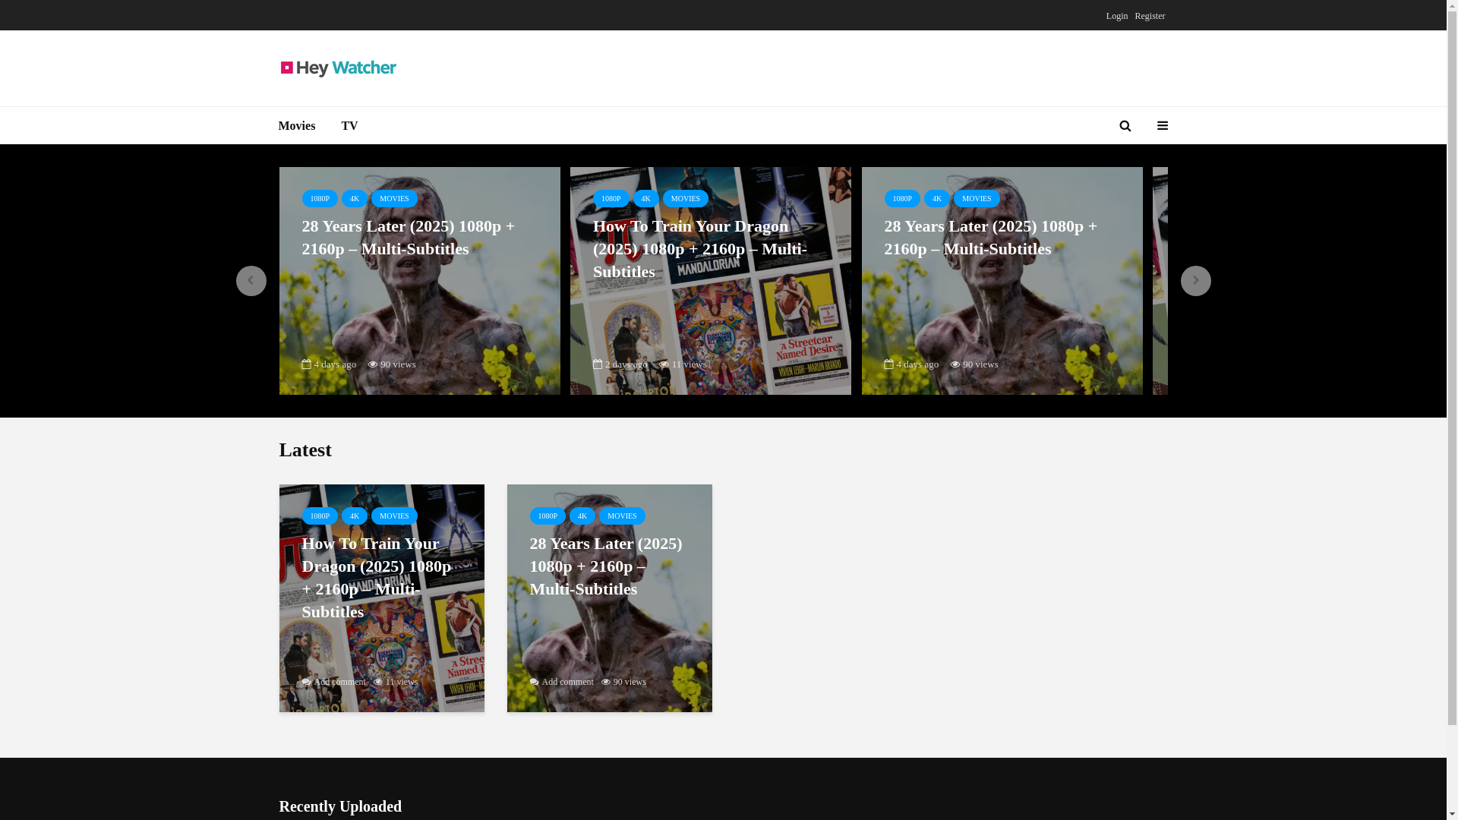1458x820 pixels.
Task: Click 4K tag on Latest Dragon card
Action: tap(355, 516)
